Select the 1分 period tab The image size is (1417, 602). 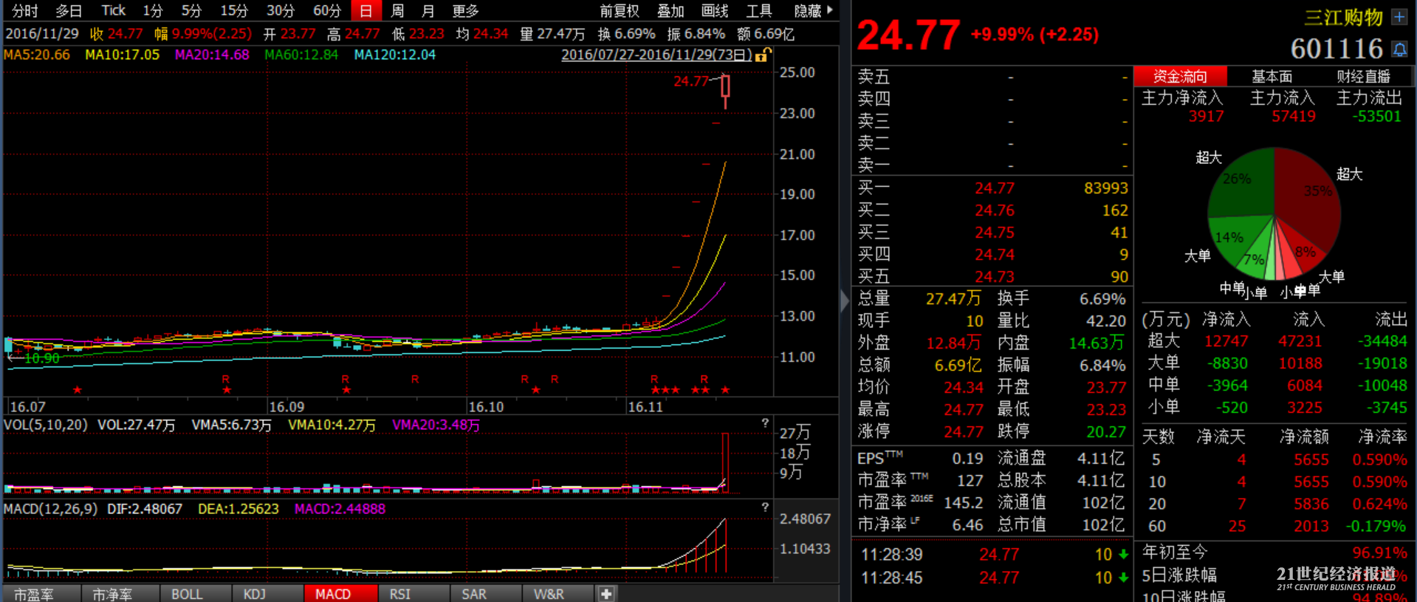click(x=152, y=10)
